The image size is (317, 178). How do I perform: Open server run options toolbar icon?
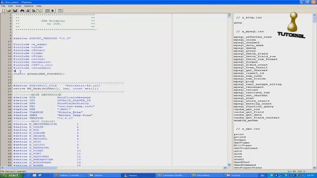click(x=60, y=10)
